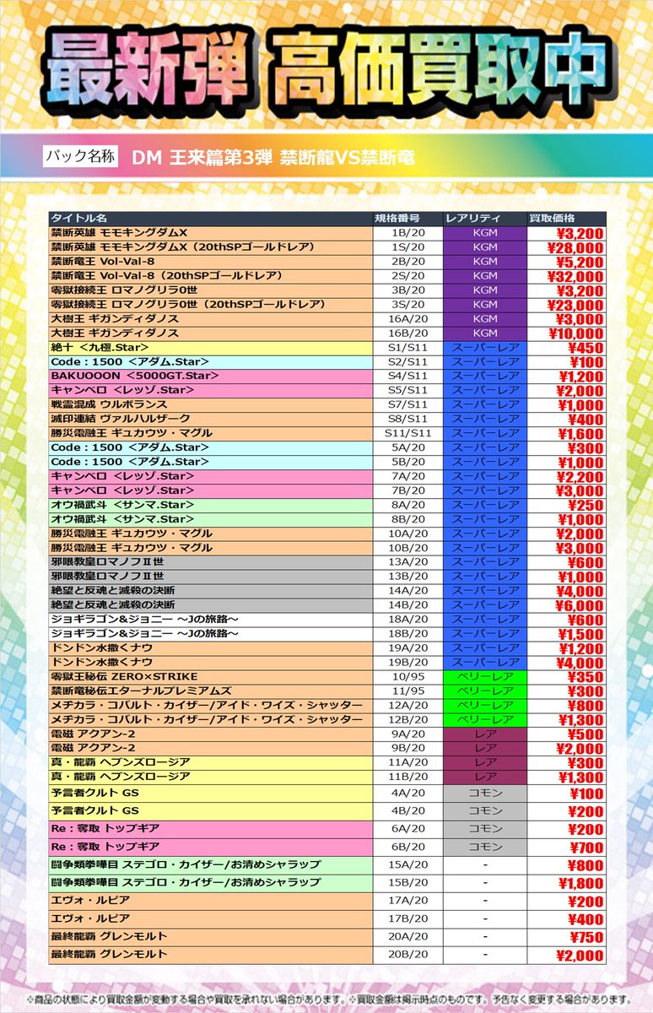The image size is (653, 1013).
Task: Click code number 20B/20
Action: click(x=407, y=955)
